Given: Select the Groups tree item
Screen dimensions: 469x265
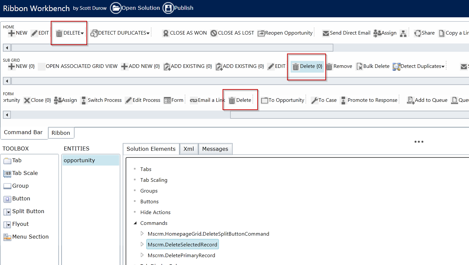Looking at the screenshot, I should click(x=149, y=191).
